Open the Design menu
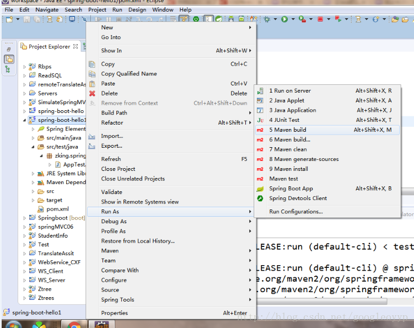Image resolution: width=414 pixels, height=328 pixels. pyautogui.click(x=137, y=10)
